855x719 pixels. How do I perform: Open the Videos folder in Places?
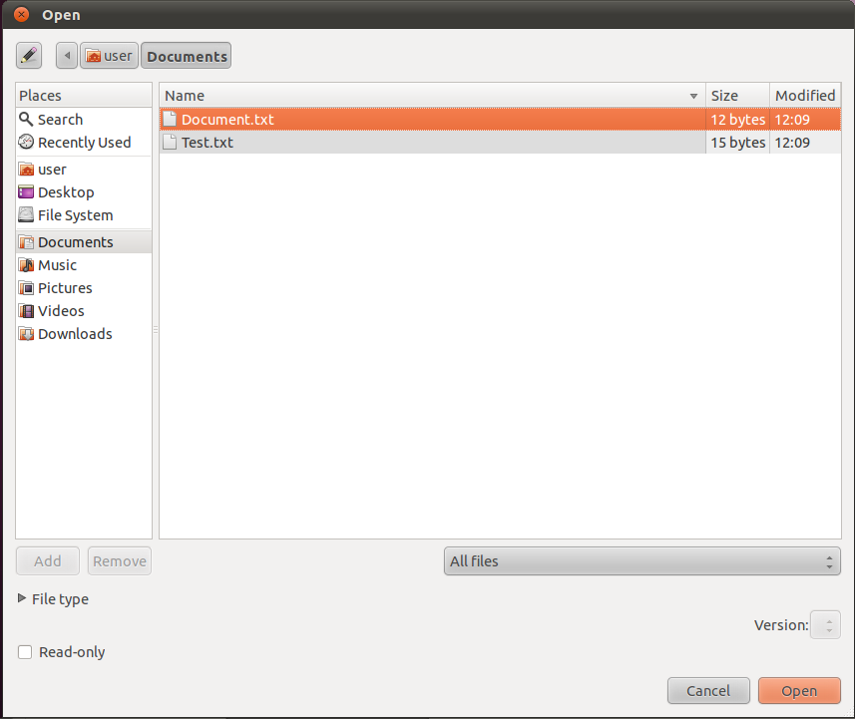point(61,311)
